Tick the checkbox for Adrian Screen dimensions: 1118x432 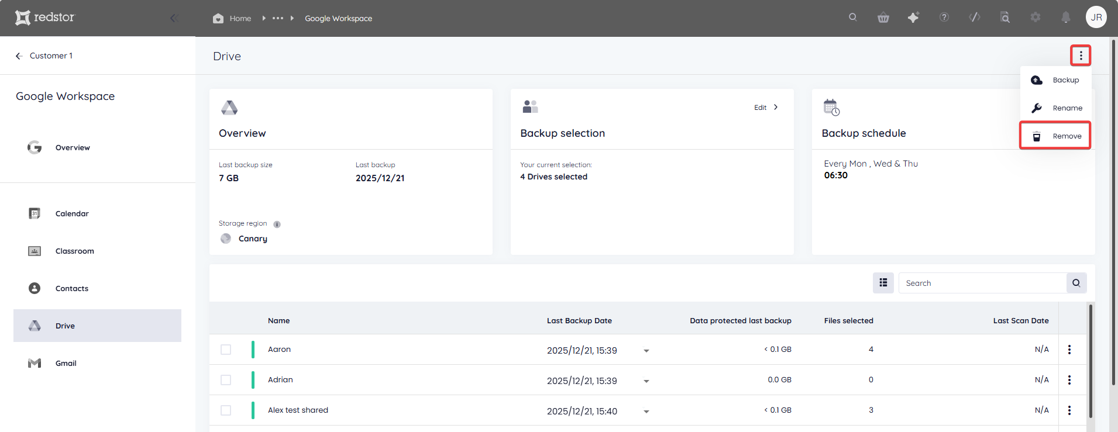point(226,380)
